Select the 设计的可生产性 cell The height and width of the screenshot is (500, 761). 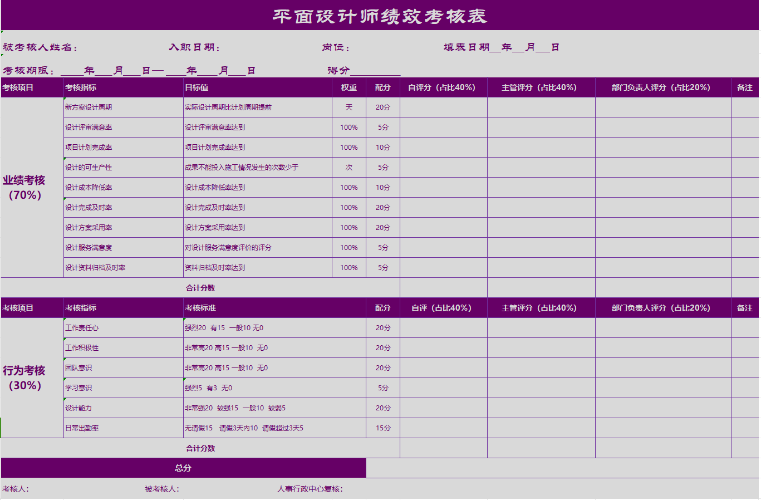124,168
